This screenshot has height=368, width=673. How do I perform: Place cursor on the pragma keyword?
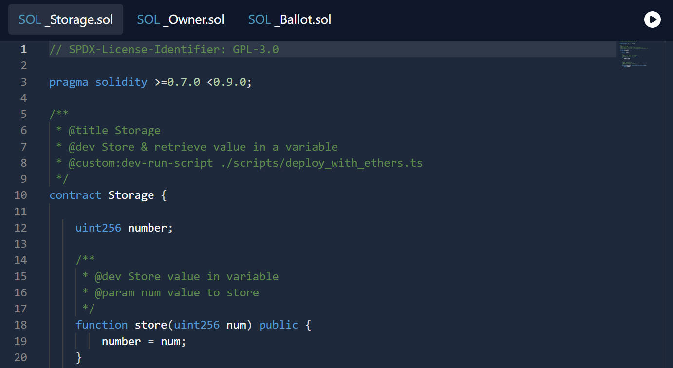(x=69, y=82)
